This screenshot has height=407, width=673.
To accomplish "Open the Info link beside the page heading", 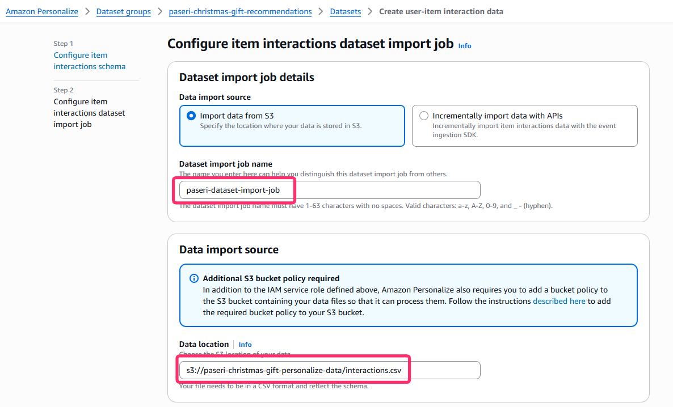I will [465, 46].
